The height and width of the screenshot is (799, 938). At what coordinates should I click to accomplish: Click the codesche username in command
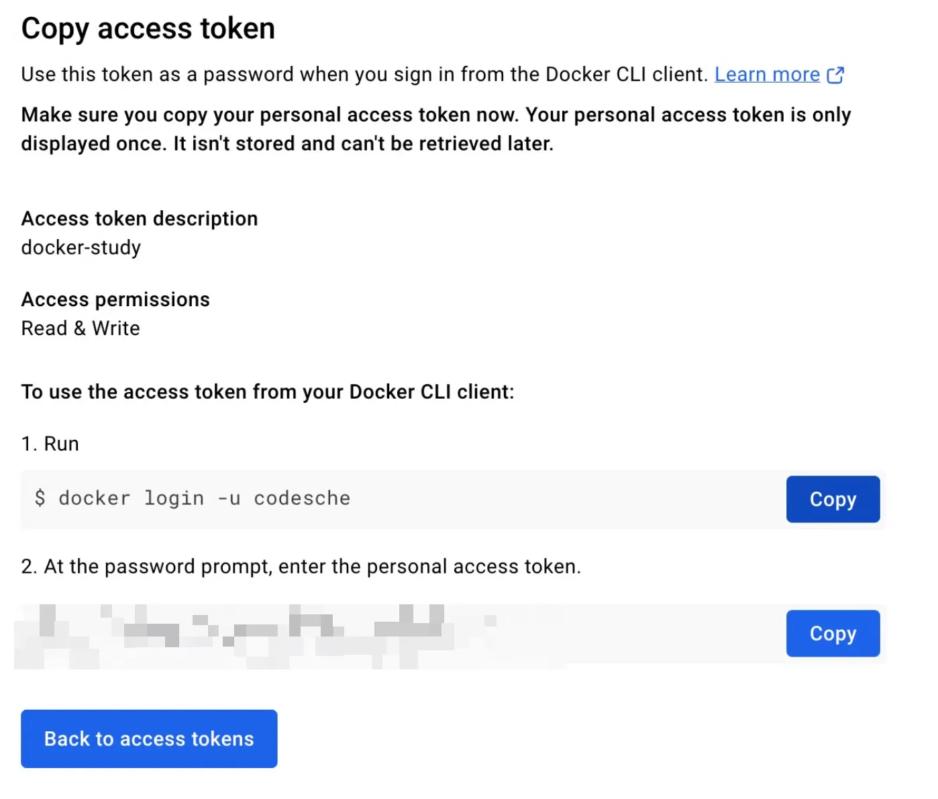click(x=302, y=498)
